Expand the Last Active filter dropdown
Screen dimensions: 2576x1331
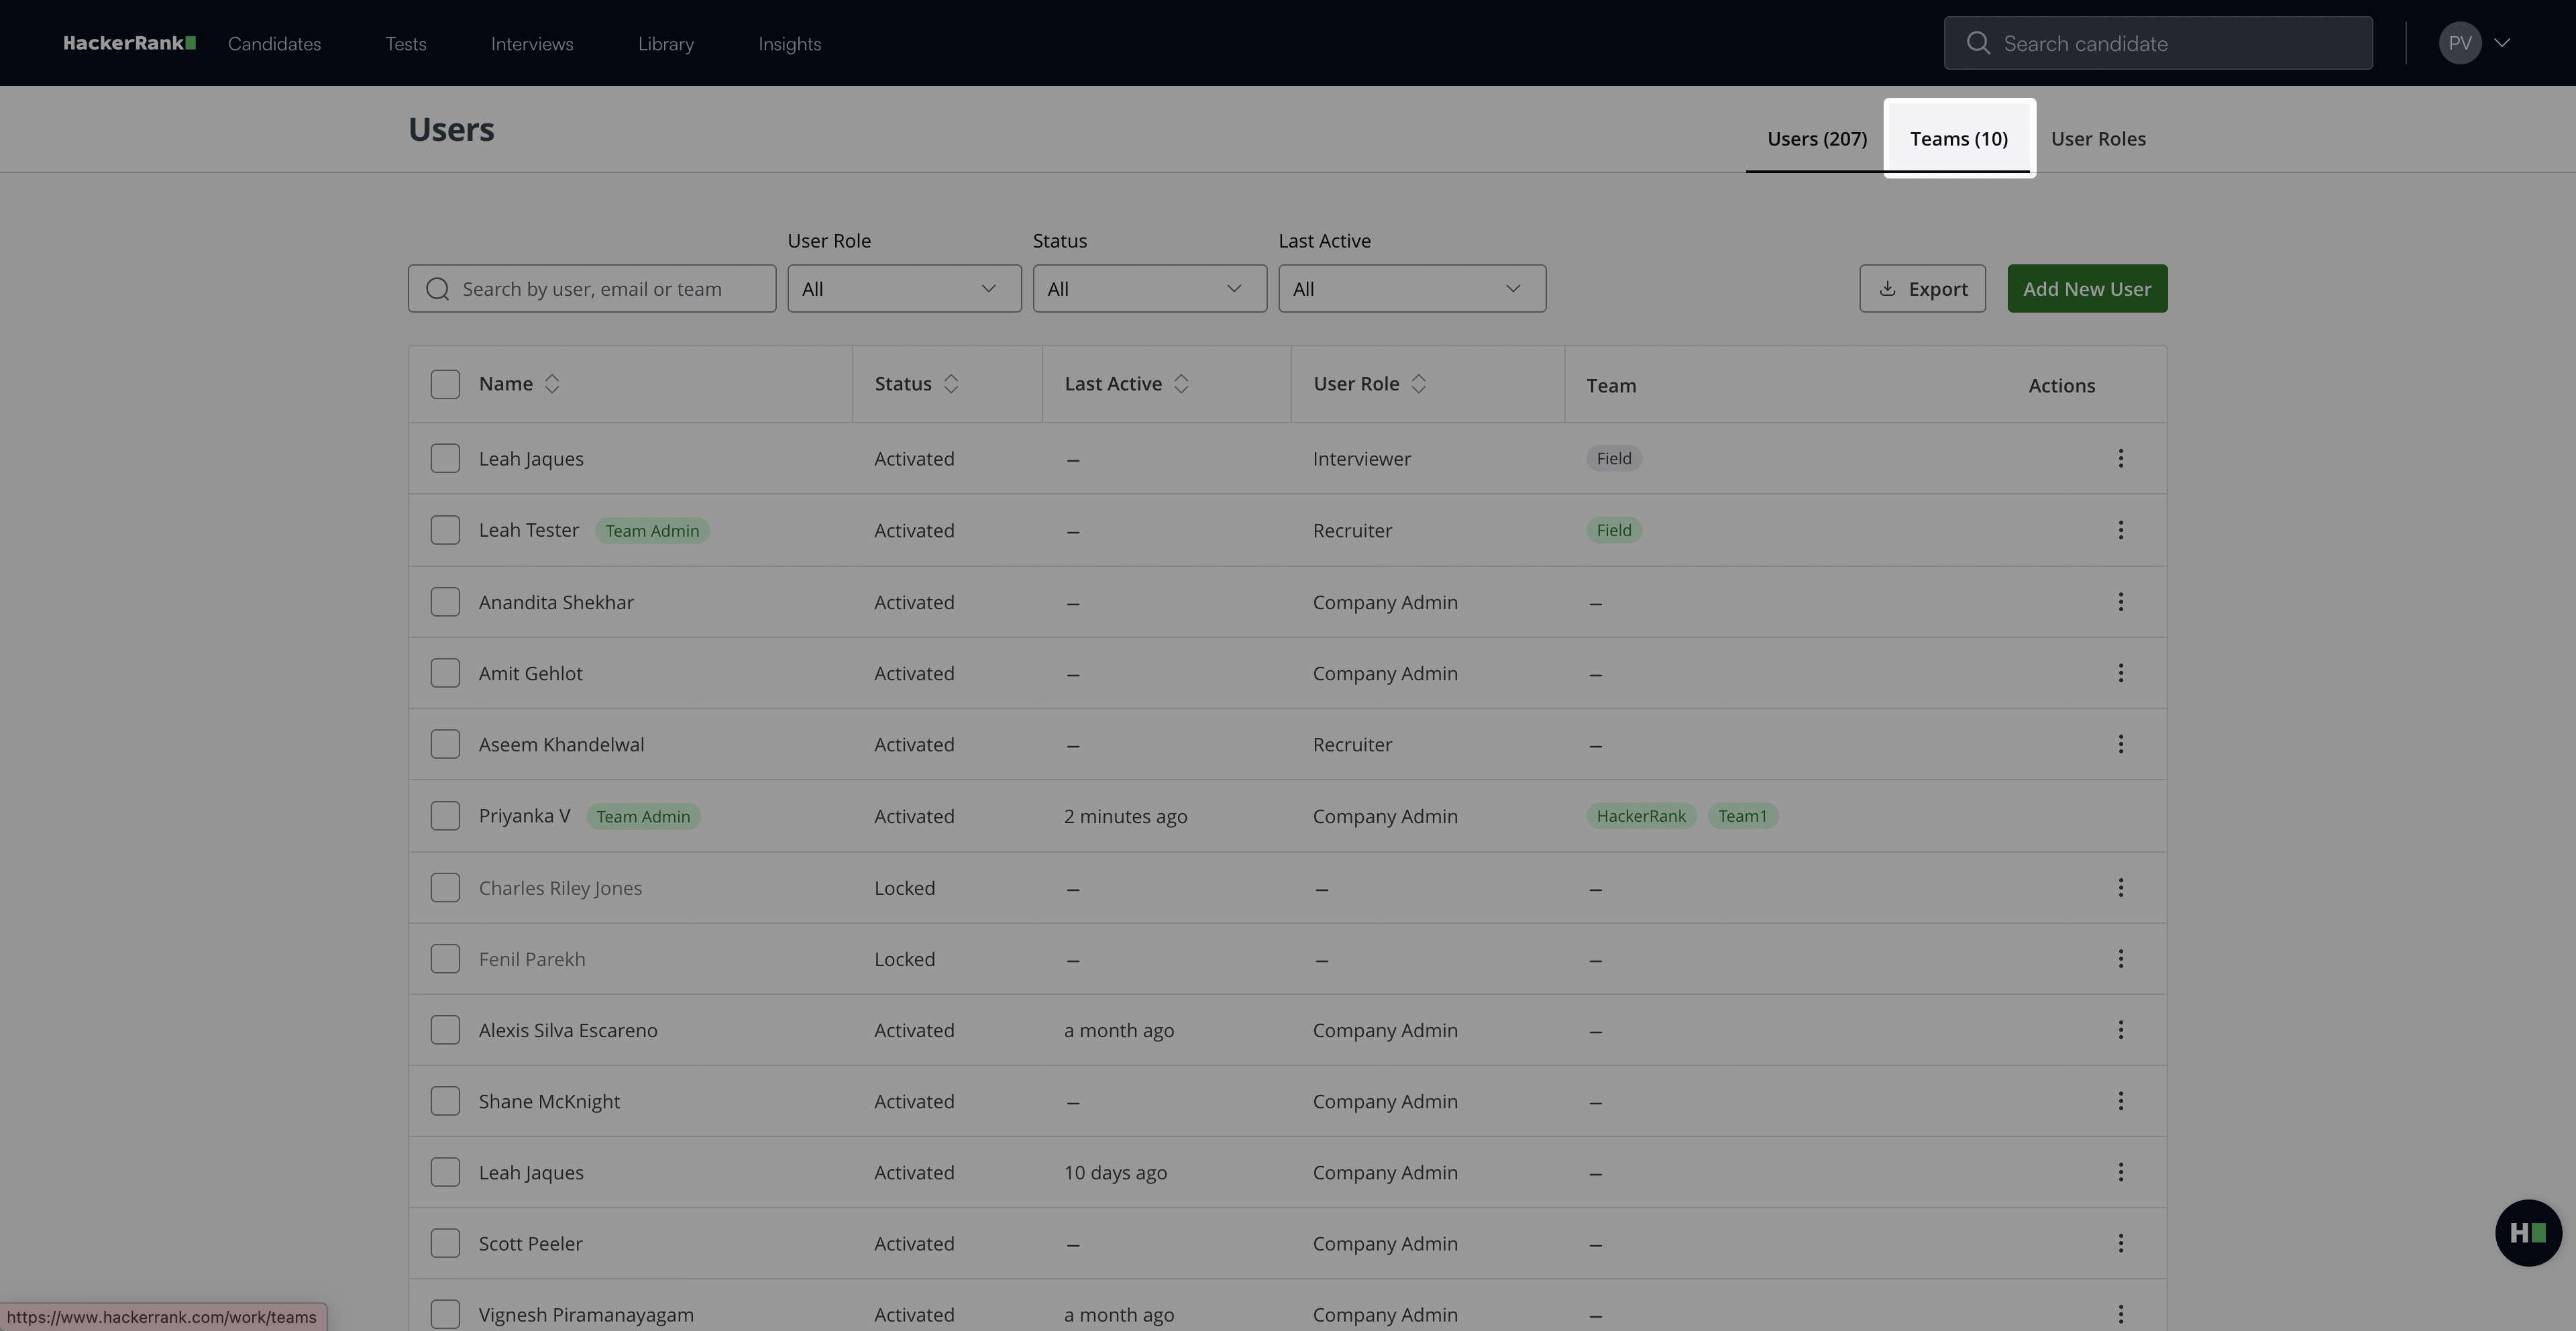click(1411, 289)
